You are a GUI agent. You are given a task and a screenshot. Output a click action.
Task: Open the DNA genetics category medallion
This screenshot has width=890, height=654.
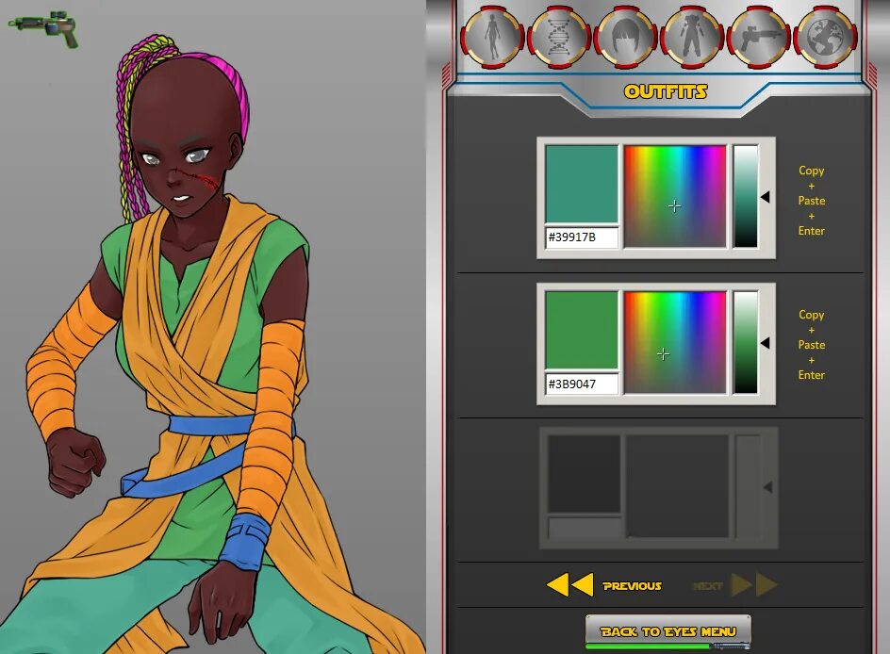click(x=559, y=37)
